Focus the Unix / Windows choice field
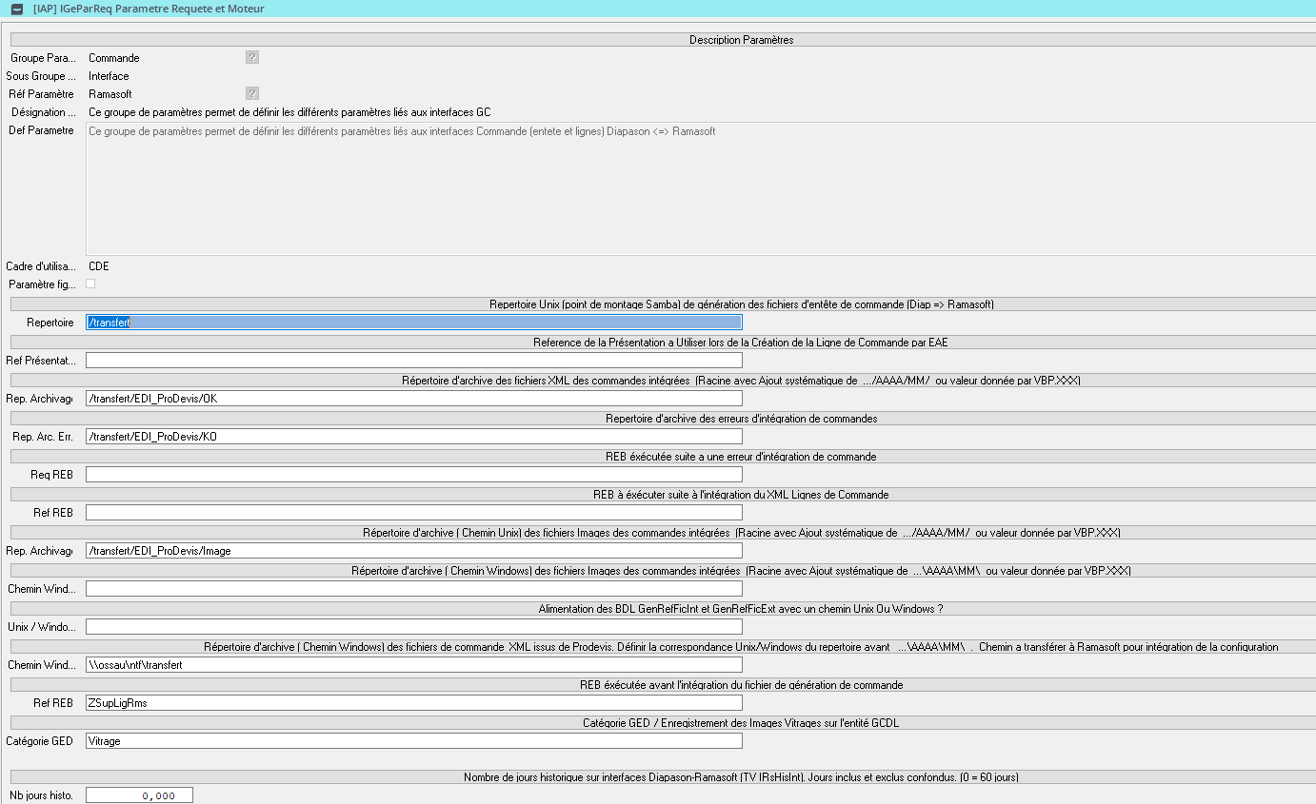Image resolution: width=1316 pixels, height=804 pixels. click(x=413, y=627)
